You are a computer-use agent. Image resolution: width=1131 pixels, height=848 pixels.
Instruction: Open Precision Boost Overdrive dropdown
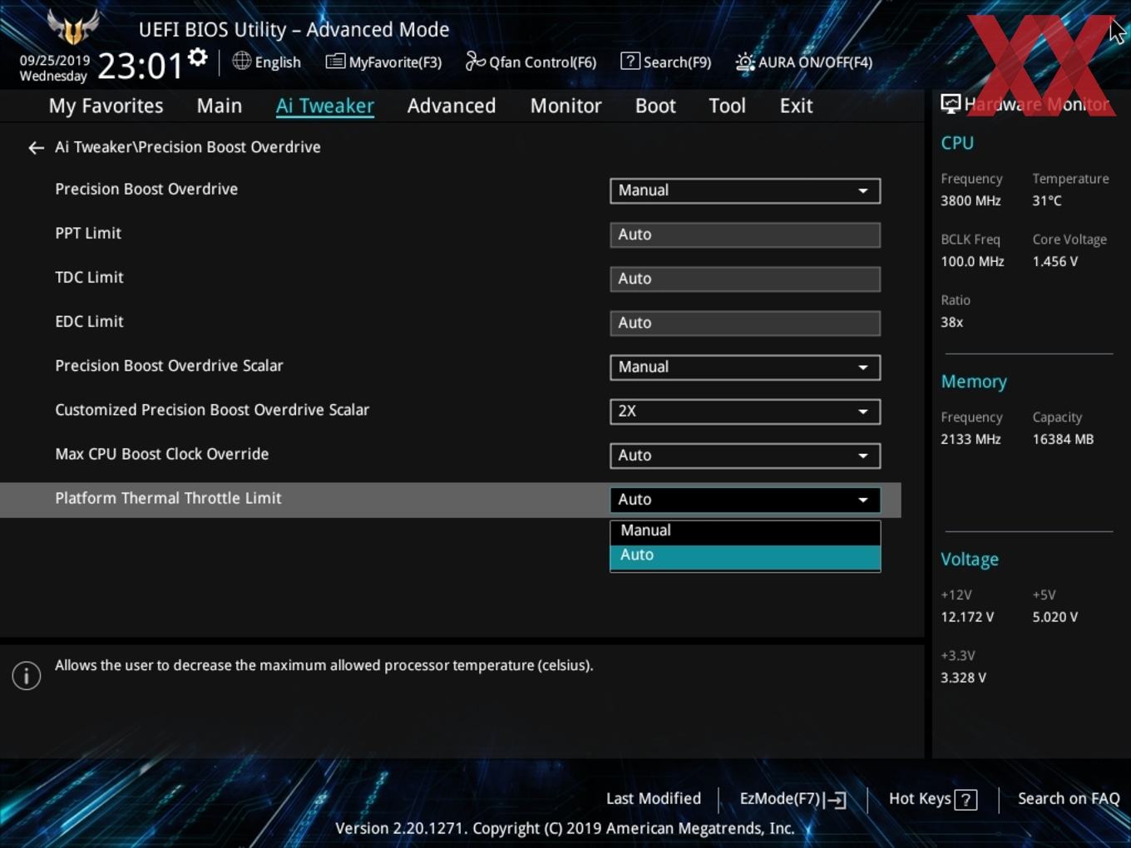[x=745, y=190]
